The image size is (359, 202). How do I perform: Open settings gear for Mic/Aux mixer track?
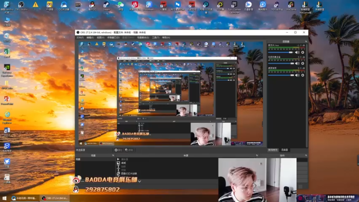pyautogui.click(x=302, y=53)
